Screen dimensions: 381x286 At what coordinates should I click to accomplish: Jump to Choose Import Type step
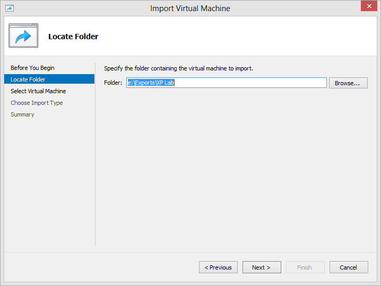(37, 103)
